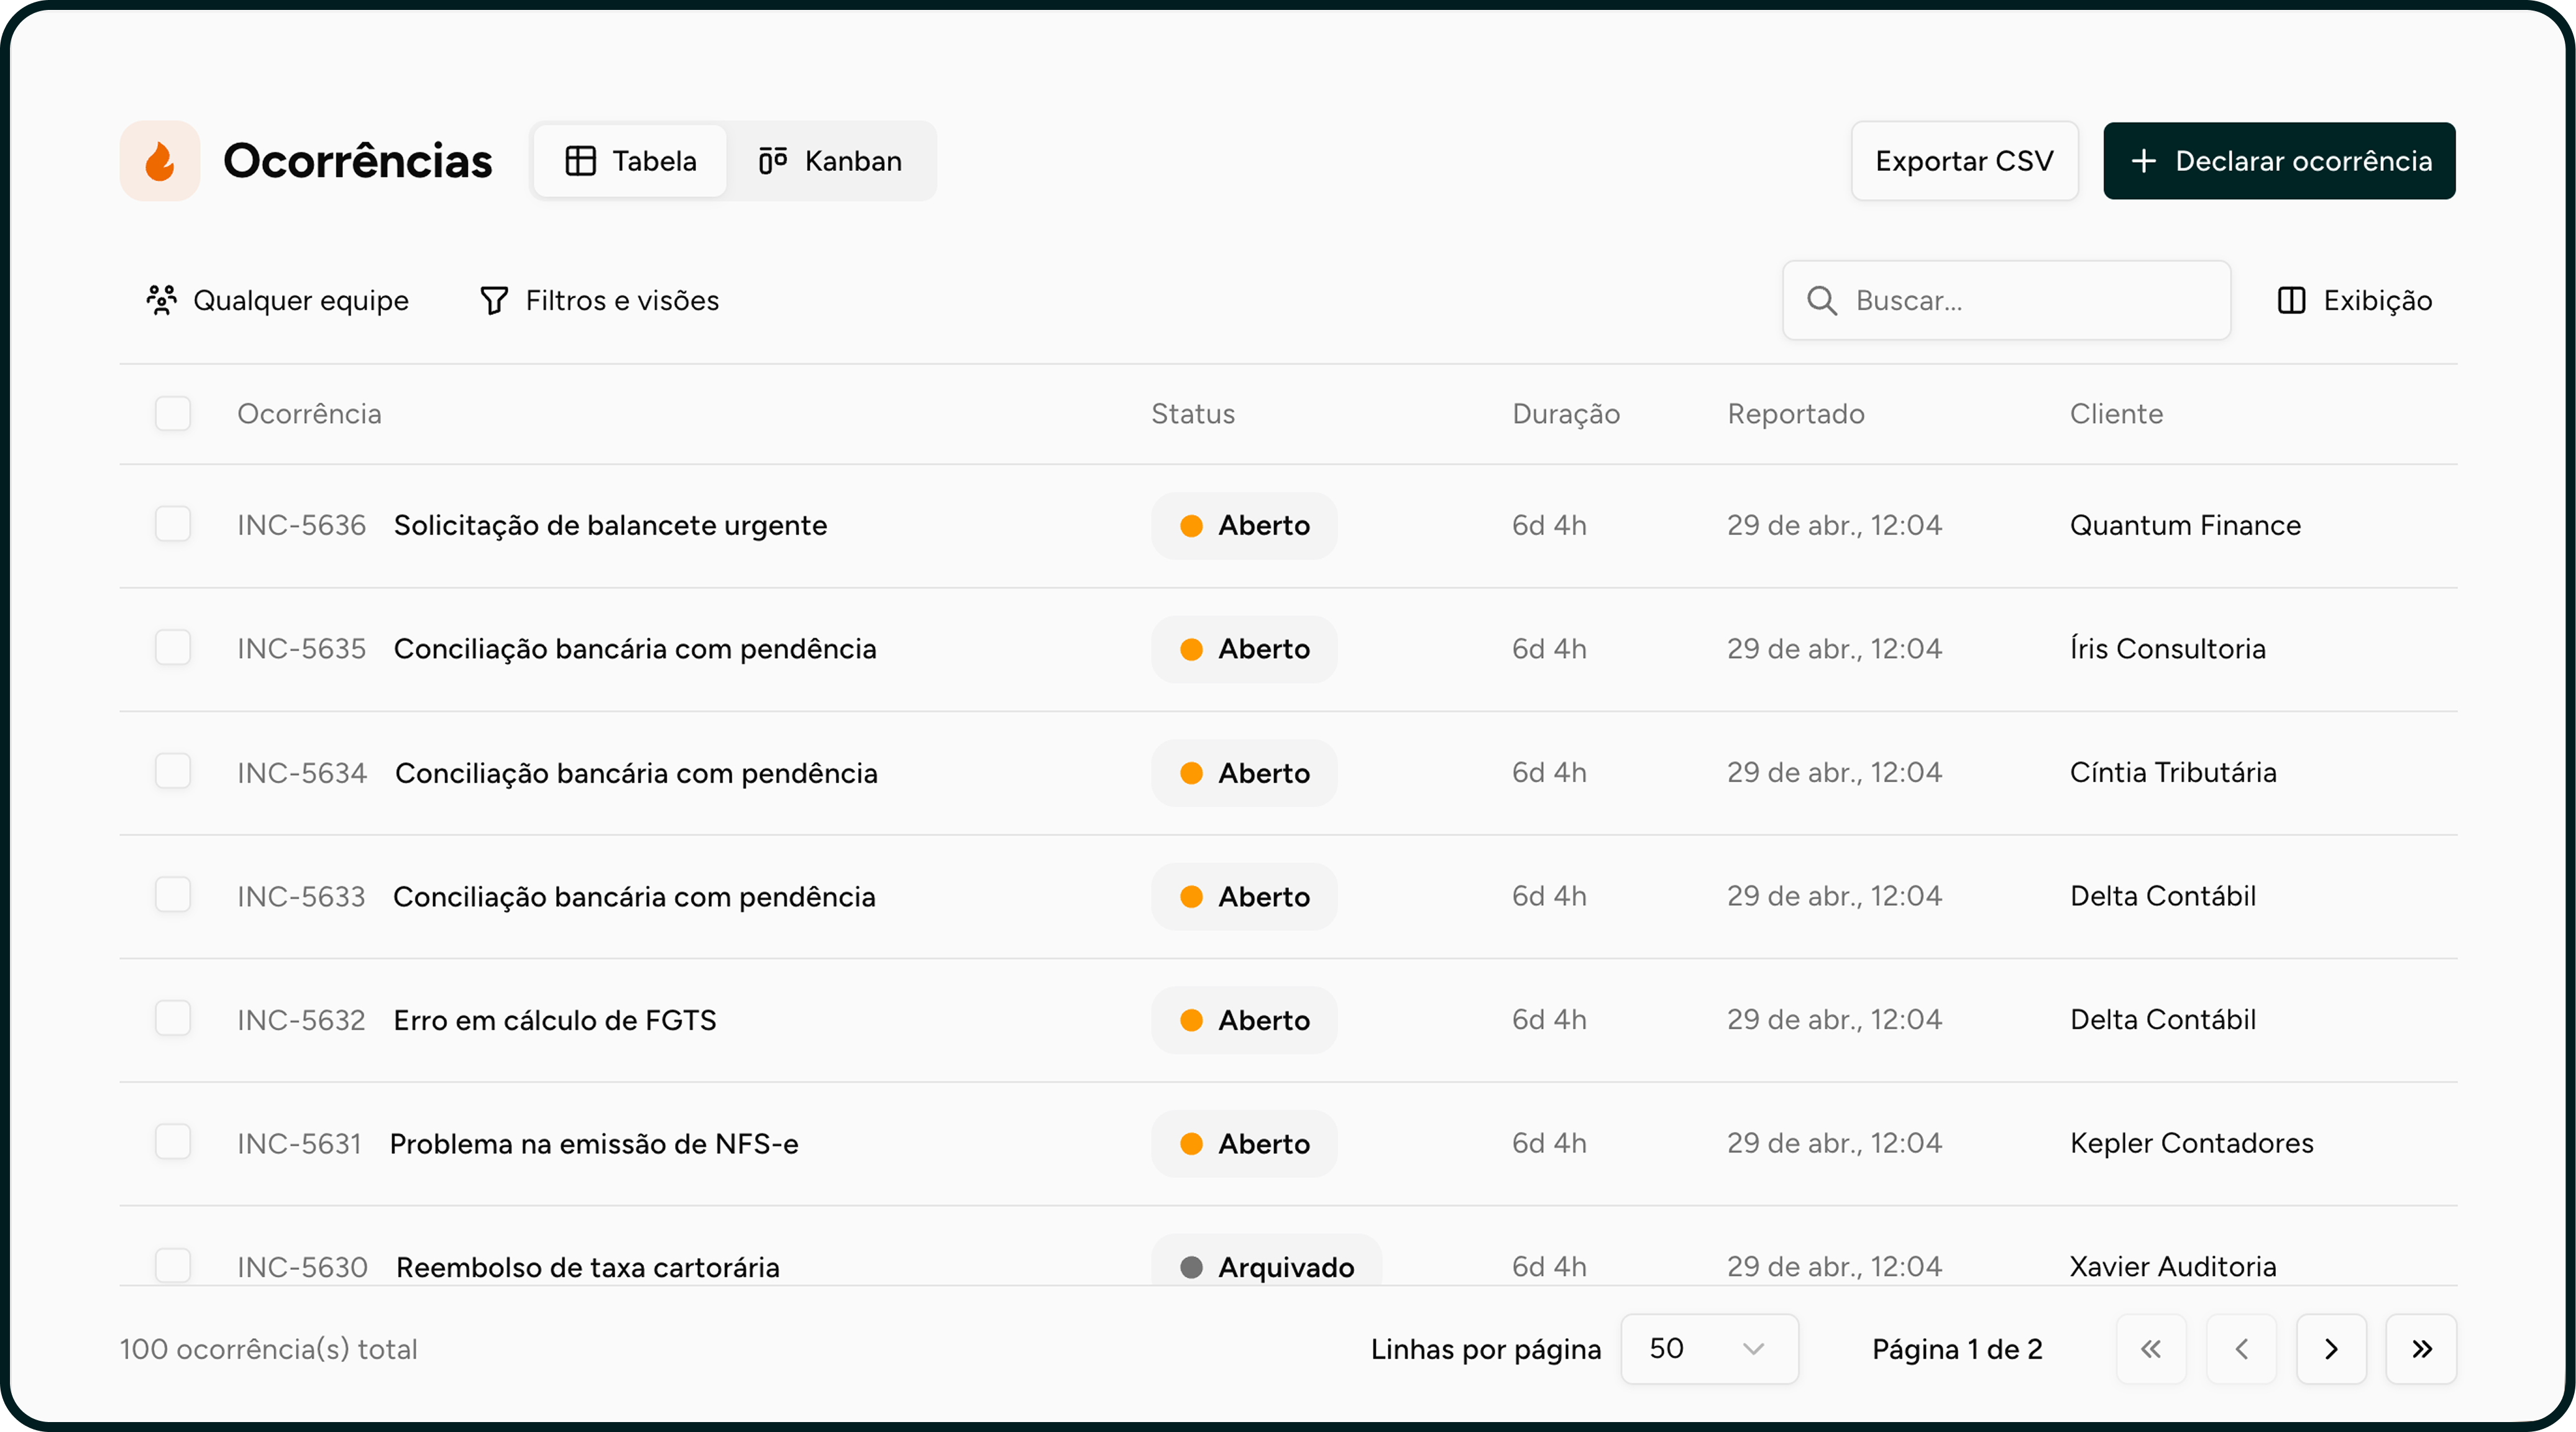Sort by the Cliente column header
2576x1432 pixels.
coord(2116,414)
